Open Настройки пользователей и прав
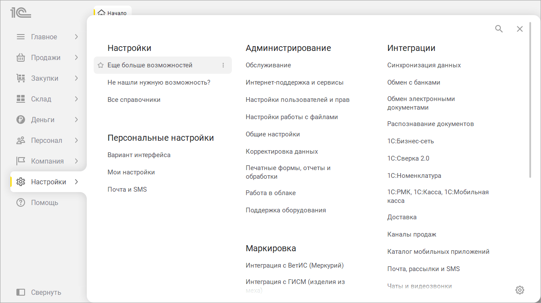This screenshot has height=303, width=541. 297,100
